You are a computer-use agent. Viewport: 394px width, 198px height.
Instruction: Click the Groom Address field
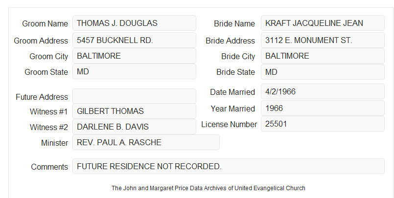[x=134, y=40]
